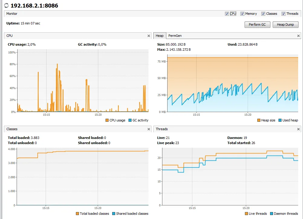The height and width of the screenshot is (219, 303).
Task: Click the loading spinner icon beside 192.168.2.1:8086
Action: 6,5
